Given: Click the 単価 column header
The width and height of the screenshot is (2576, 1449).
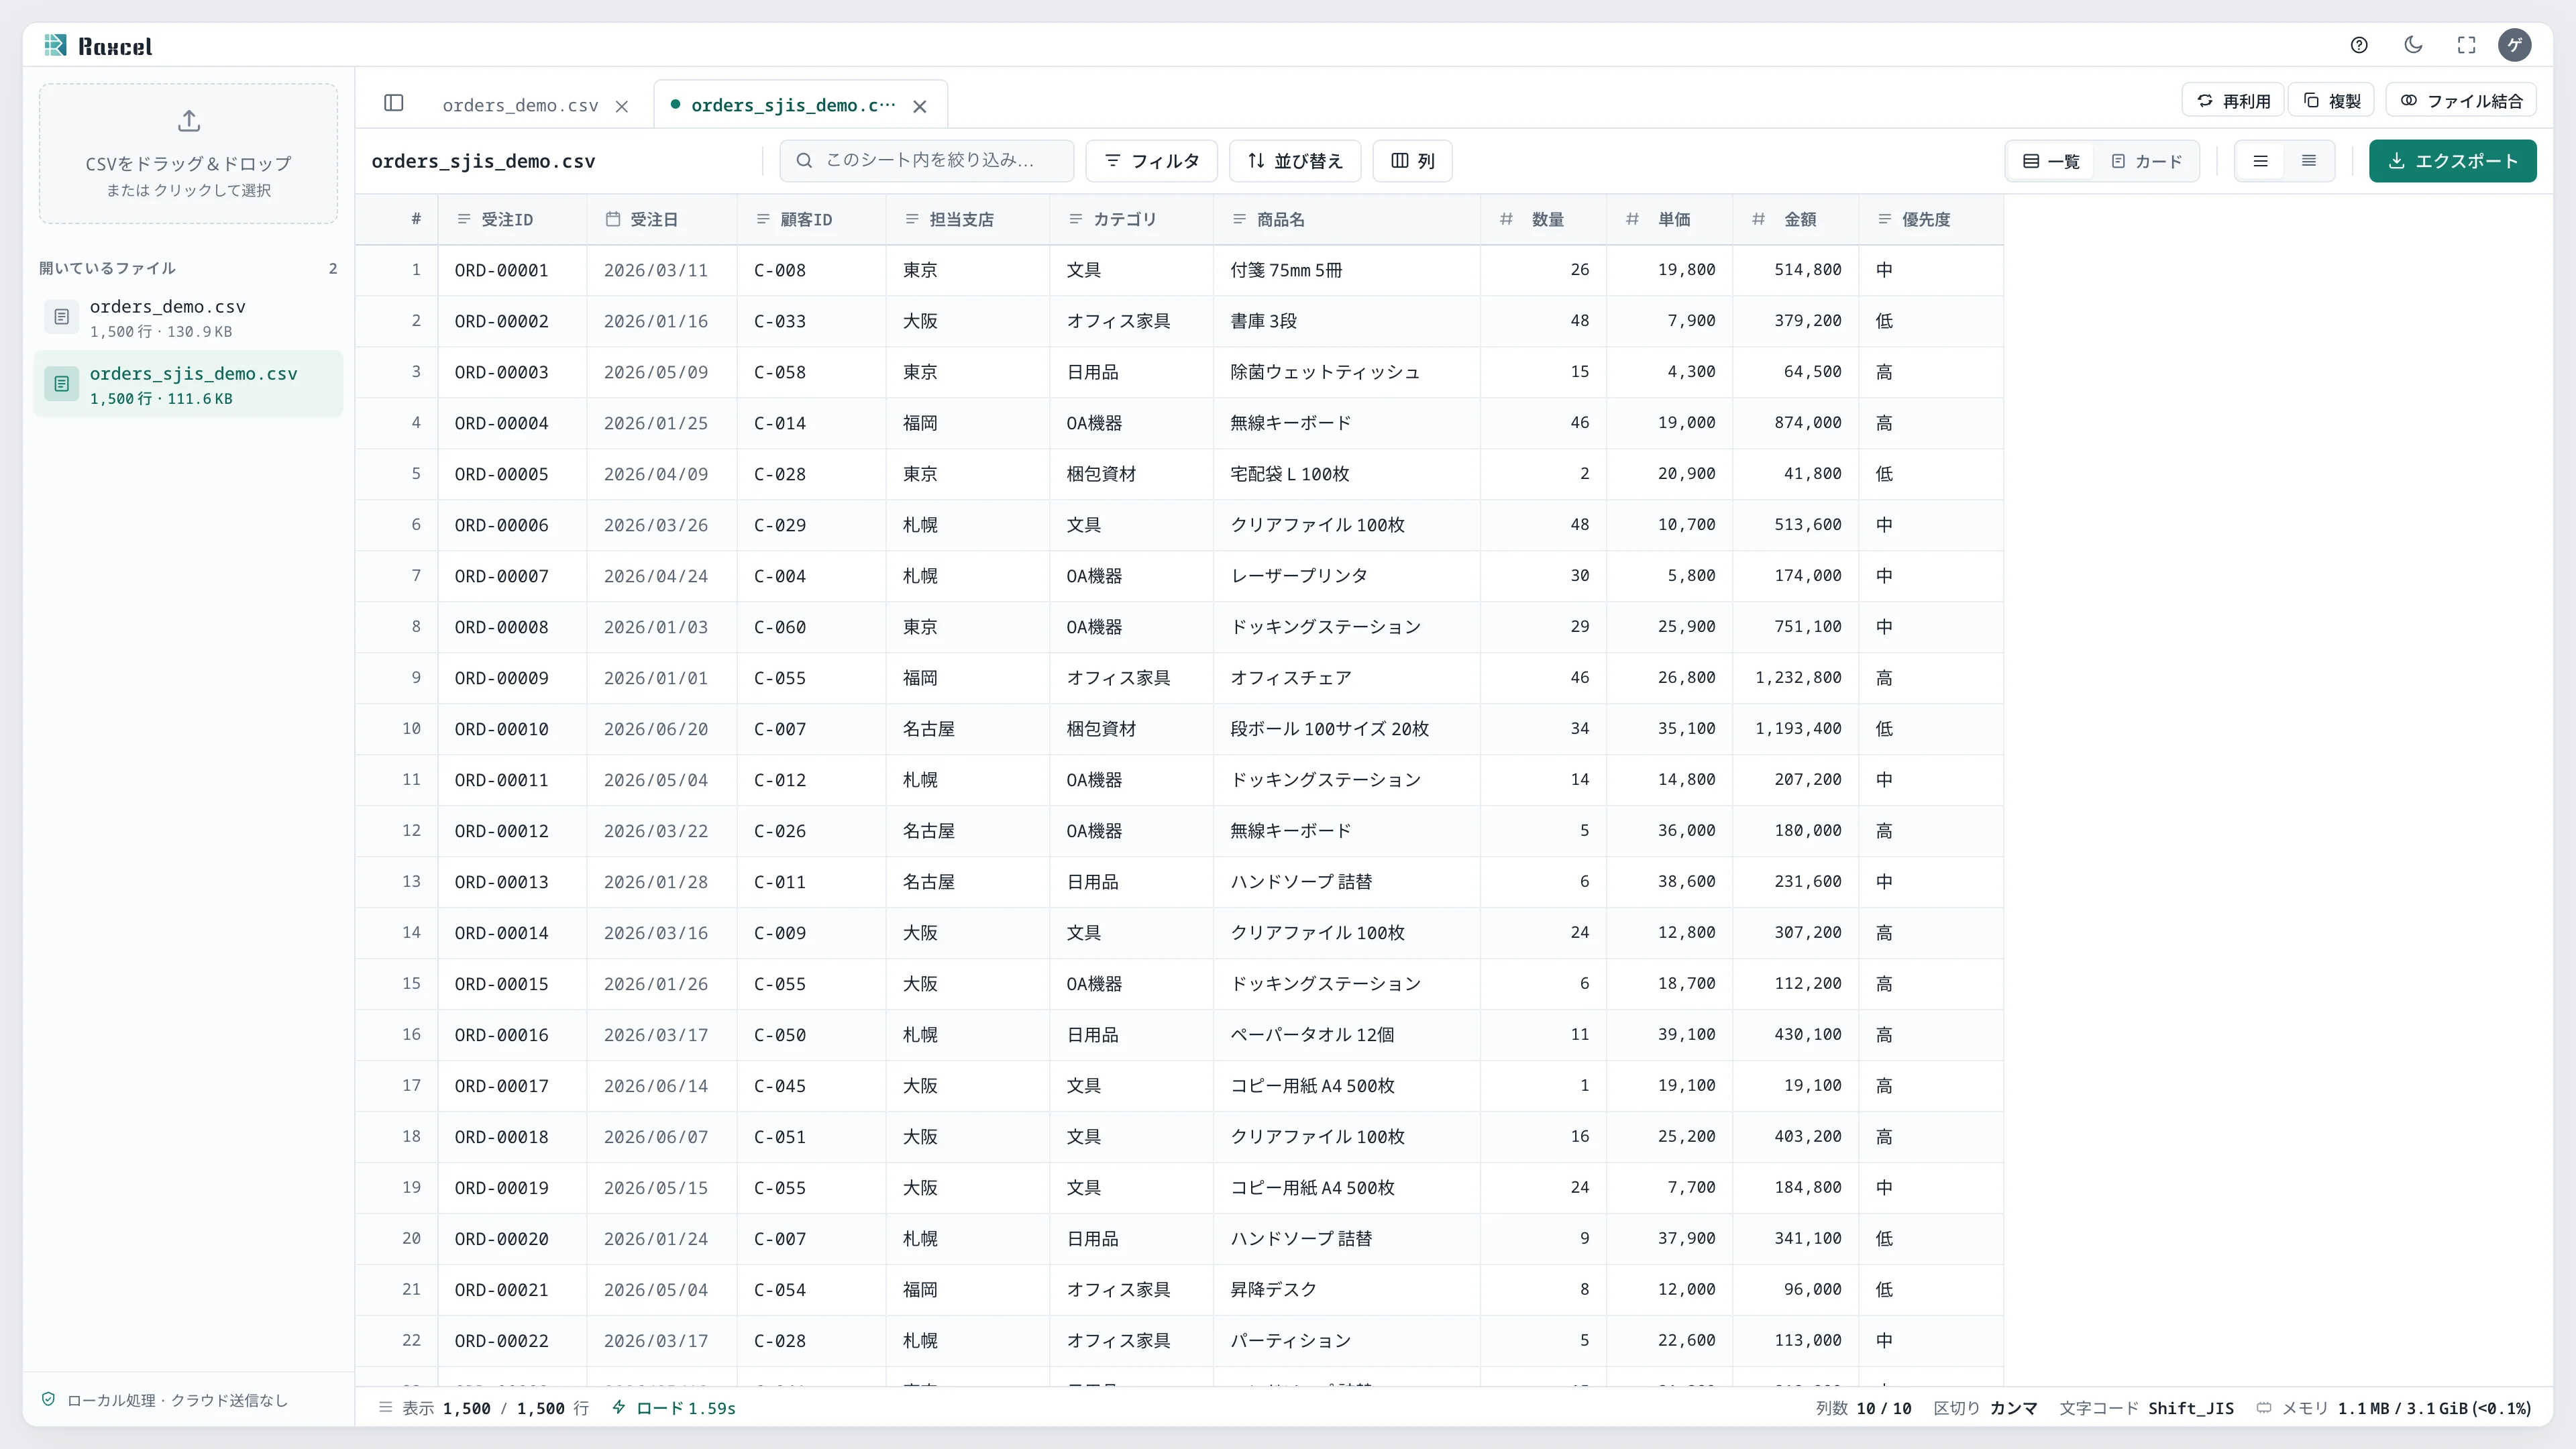Looking at the screenshot, I should pyautogui.click(x=1670, y=219).
